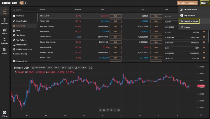Zoom in the chart
The image size is (210, 119).
[111, 110]
